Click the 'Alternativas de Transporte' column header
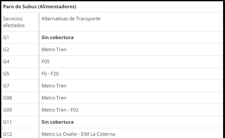This screenshot has height=138, width=225. (71, 19)
